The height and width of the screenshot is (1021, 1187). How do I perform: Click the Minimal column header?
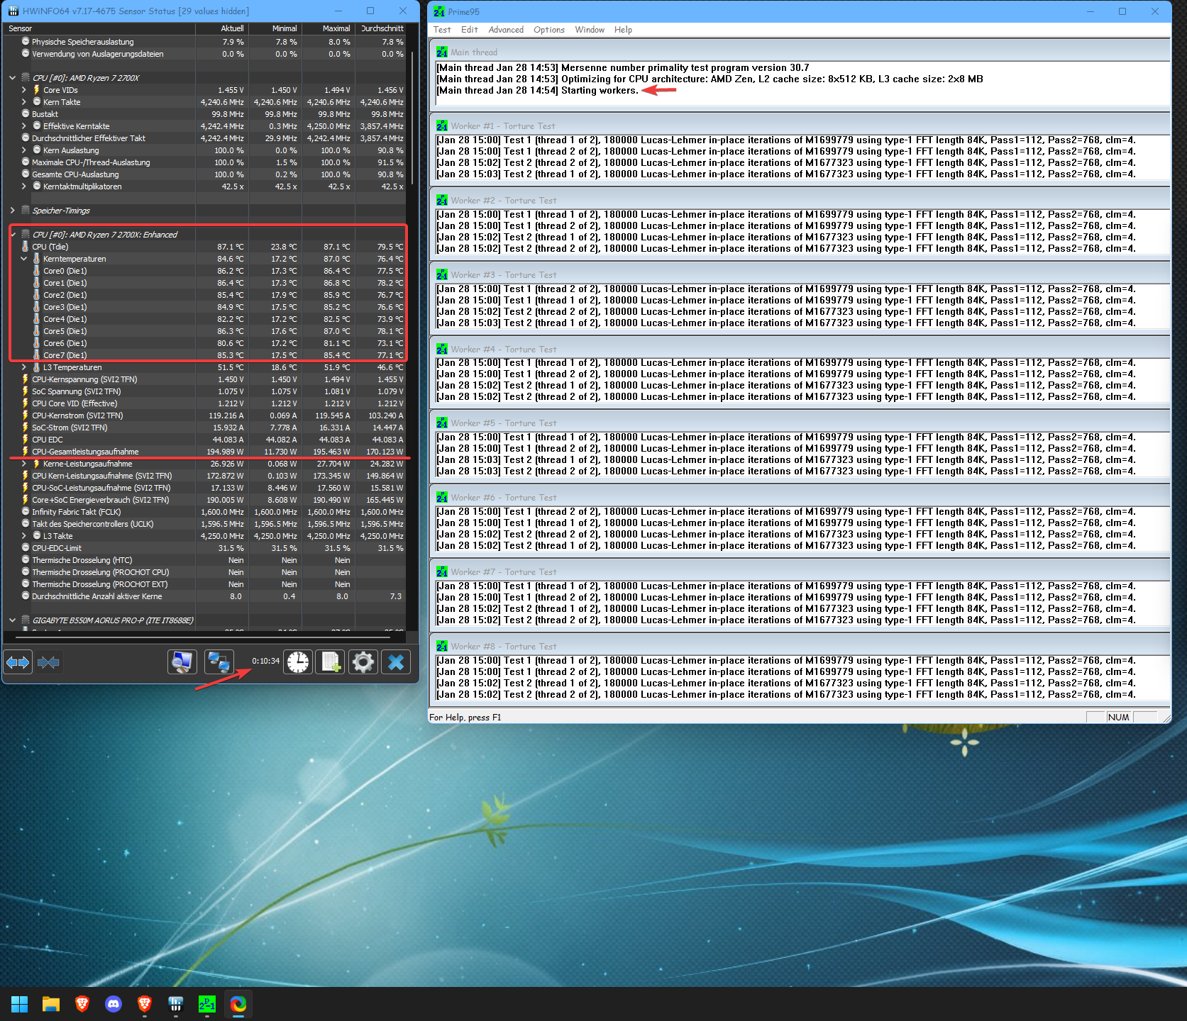point(275,28)
